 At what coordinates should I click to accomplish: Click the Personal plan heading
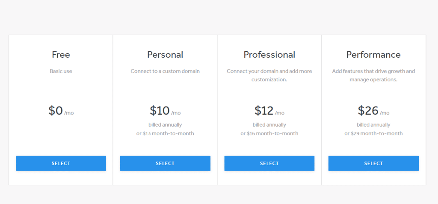click(x=165, y=55)
